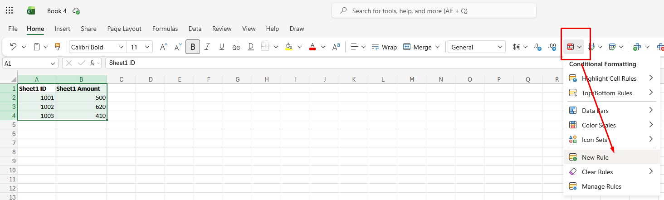Toggle Strikethrough formatting
Image resolution: width=664 pixels, height=200 pixels.
click(x=236, y=47)
